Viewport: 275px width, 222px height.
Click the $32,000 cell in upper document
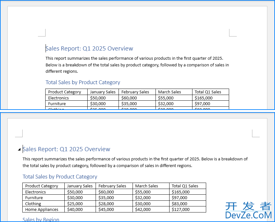click(x=174, y=104)
